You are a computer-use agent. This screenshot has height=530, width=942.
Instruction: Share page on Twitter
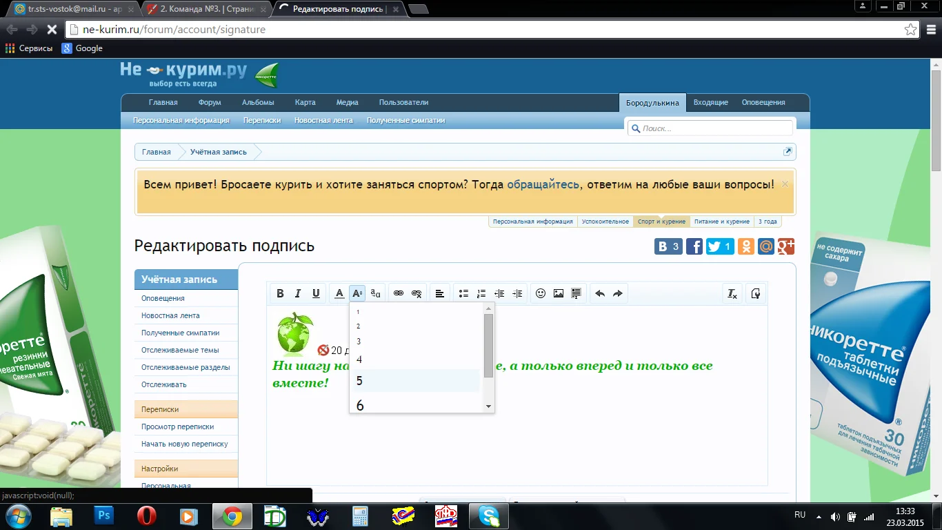coord(720,246)
